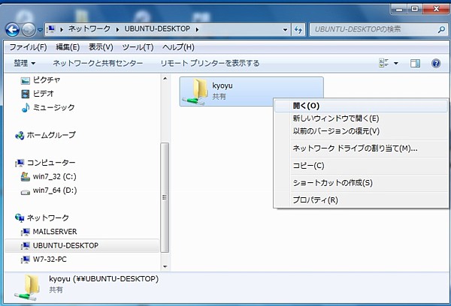
Task: Open the 表示(V) menu
Action: click(x=101, y=46)
